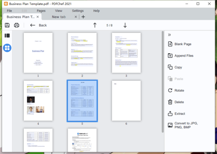Switch to the Business Plan T... tab
Viewport: 217px width, 154px height.
coord(22,17)
